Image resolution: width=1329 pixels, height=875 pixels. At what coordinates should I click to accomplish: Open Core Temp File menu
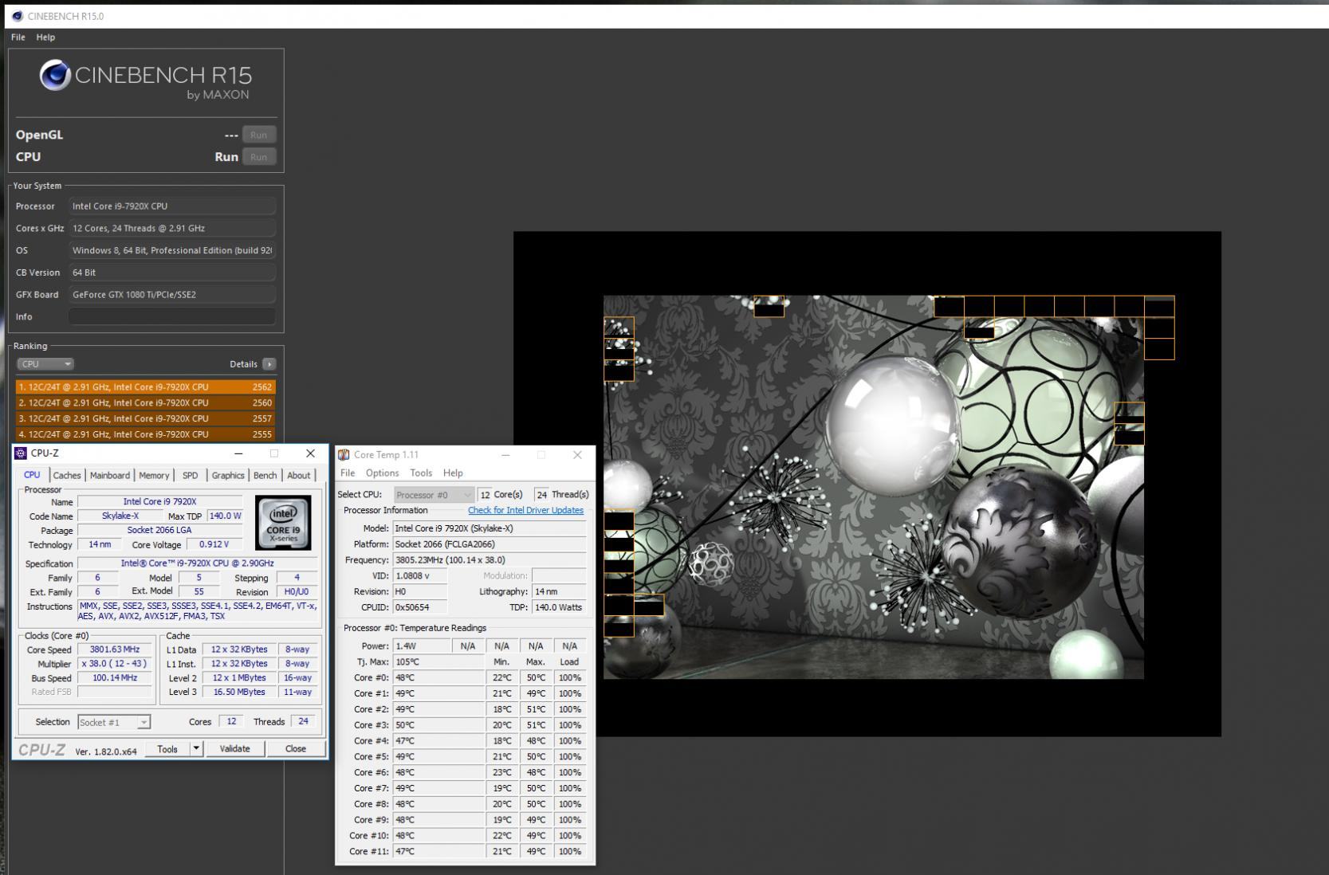point(348,473)
